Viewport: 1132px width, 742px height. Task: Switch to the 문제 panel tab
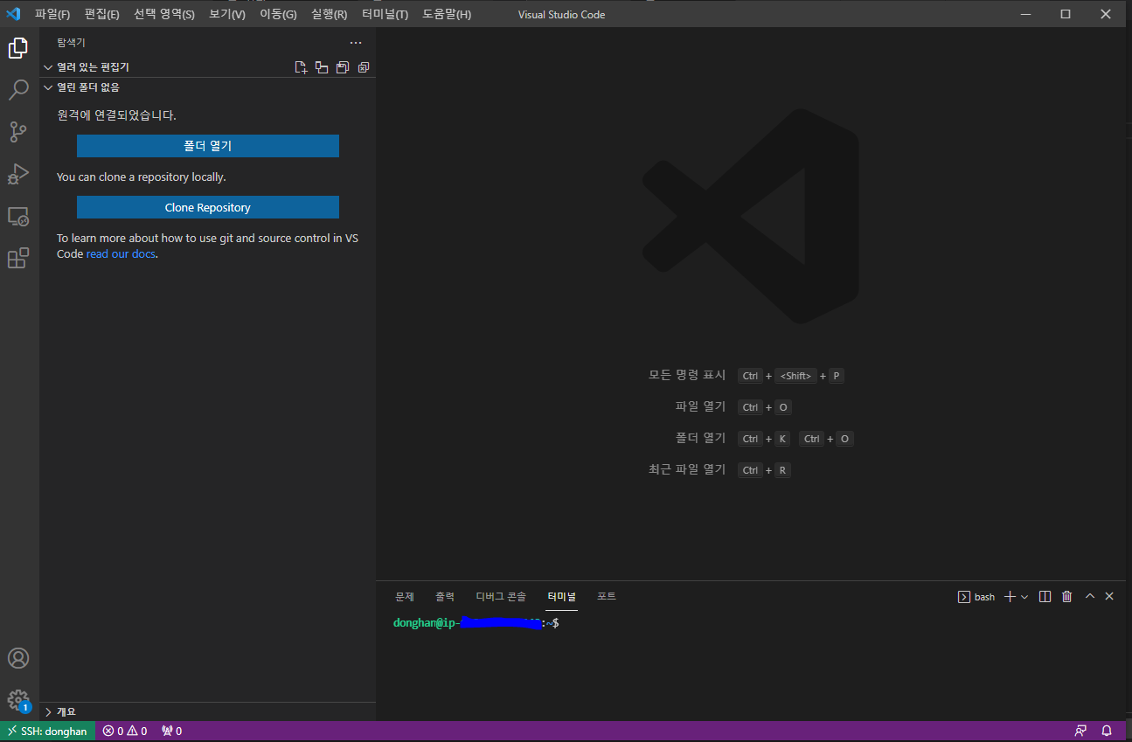pos(405,597)
